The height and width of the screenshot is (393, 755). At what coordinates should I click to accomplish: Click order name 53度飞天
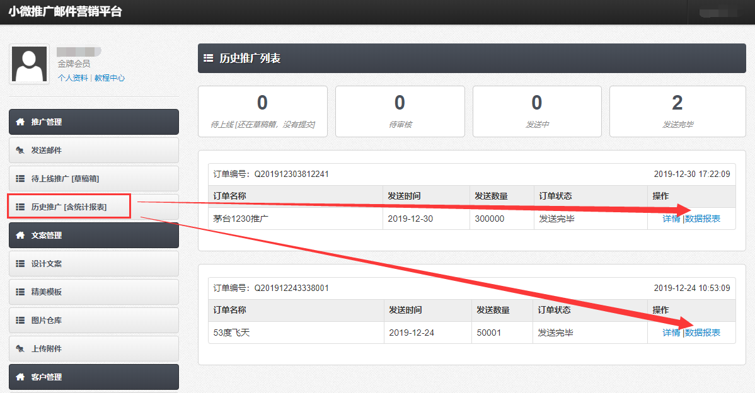pyautogui.click(x=231, y=333)
